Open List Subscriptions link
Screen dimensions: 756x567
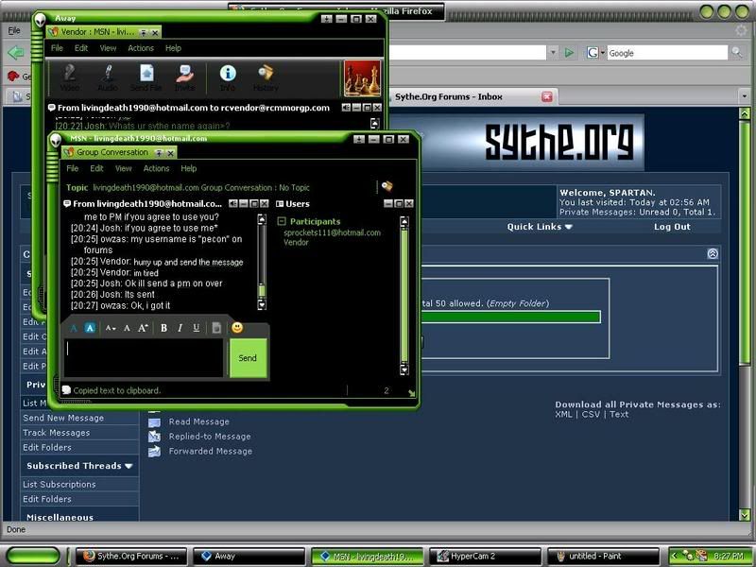tap(59, 484)
